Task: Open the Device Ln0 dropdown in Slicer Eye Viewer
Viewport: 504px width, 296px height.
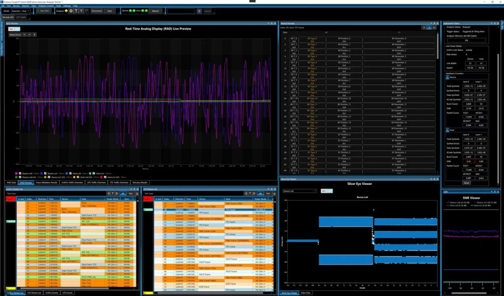Action: (300, 191)
